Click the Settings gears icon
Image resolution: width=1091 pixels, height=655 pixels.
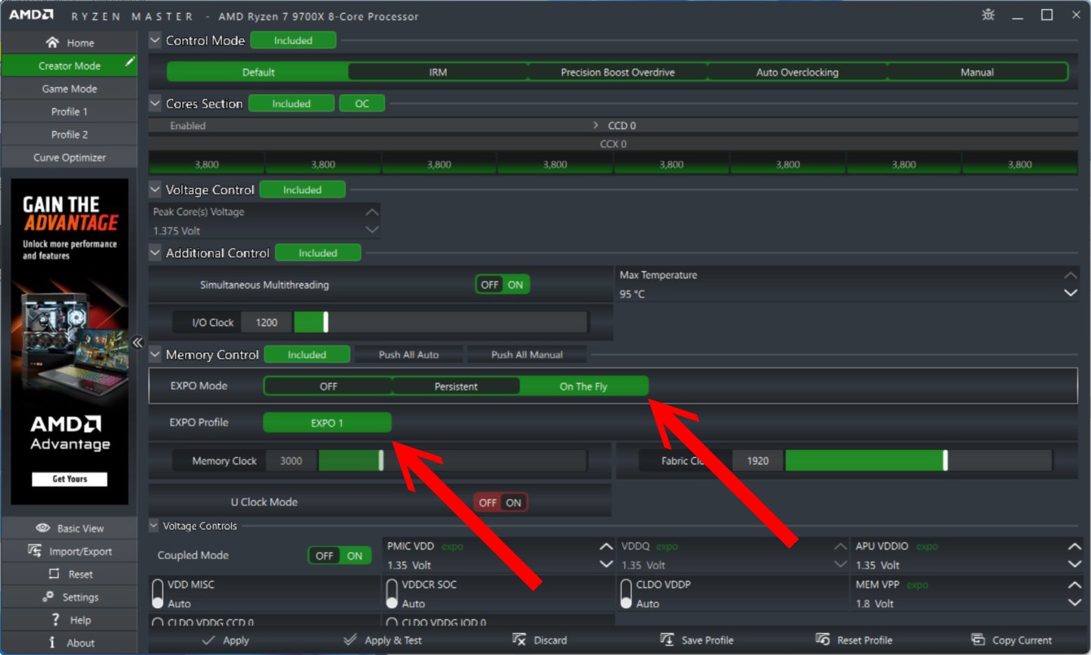click(48, 597)
